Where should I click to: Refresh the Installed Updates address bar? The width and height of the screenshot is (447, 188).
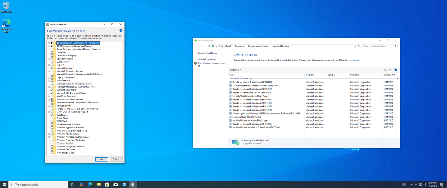[359, 46]
